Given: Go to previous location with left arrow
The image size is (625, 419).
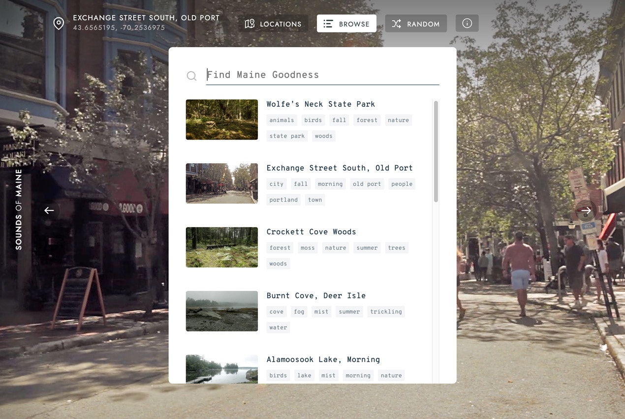Looking at the screenshot, I should click(49, 210).
